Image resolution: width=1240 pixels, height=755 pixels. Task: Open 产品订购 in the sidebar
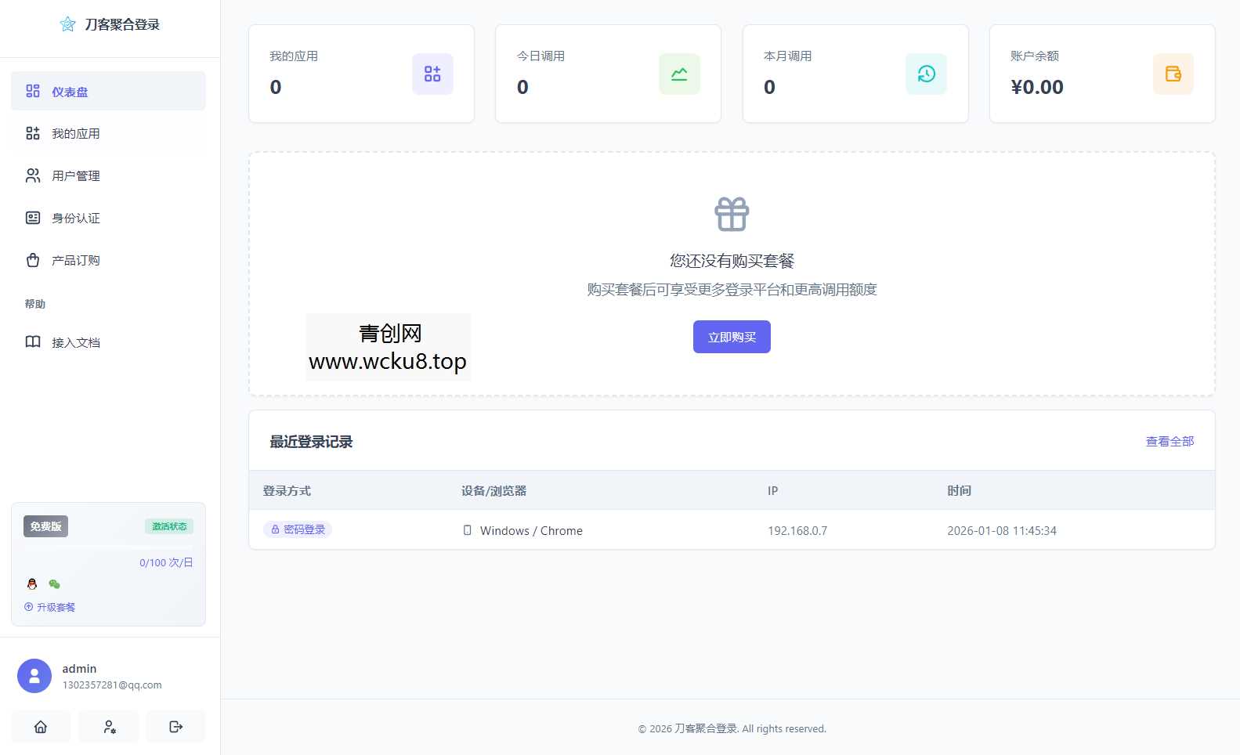pos(108,260)
